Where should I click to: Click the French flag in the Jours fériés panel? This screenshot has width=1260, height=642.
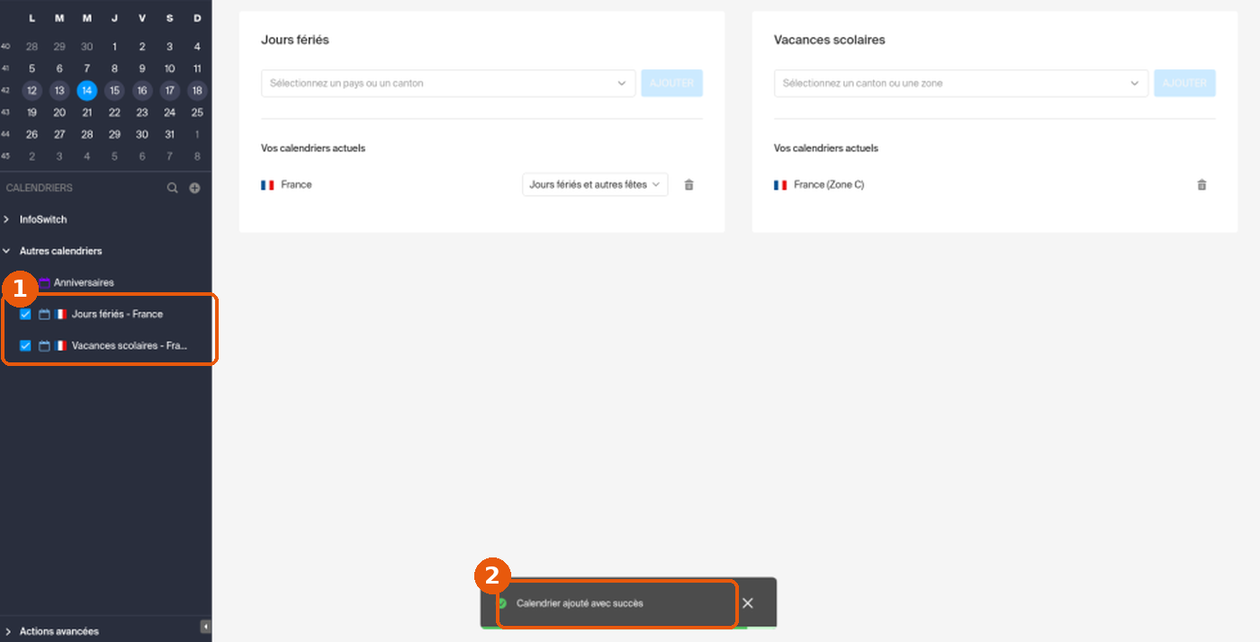(x=267, y=184)
